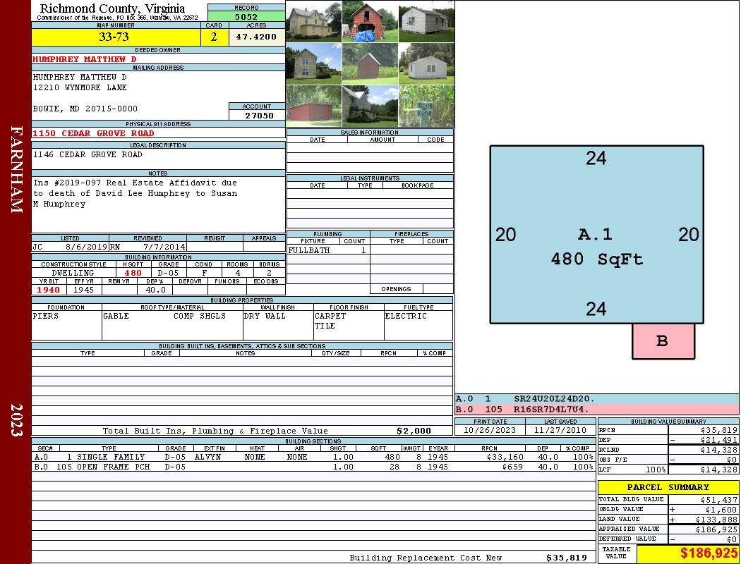Viewport: 741px width, 564px height.
Task: Open the red barn with blue tarp photo
Action: pos(370,22)
